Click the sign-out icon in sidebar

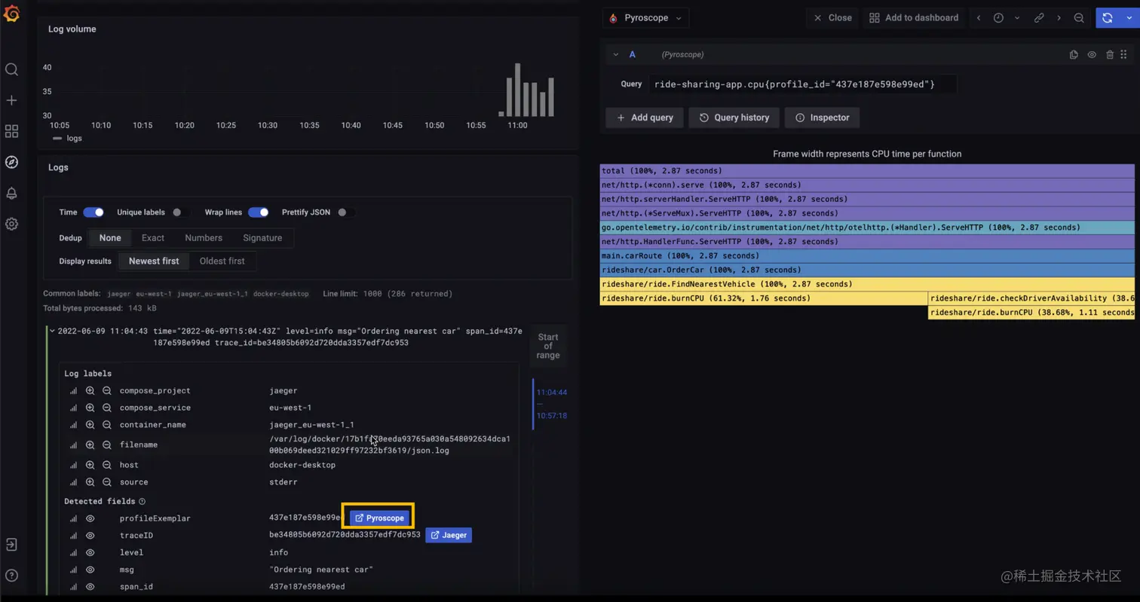point(11,544)
